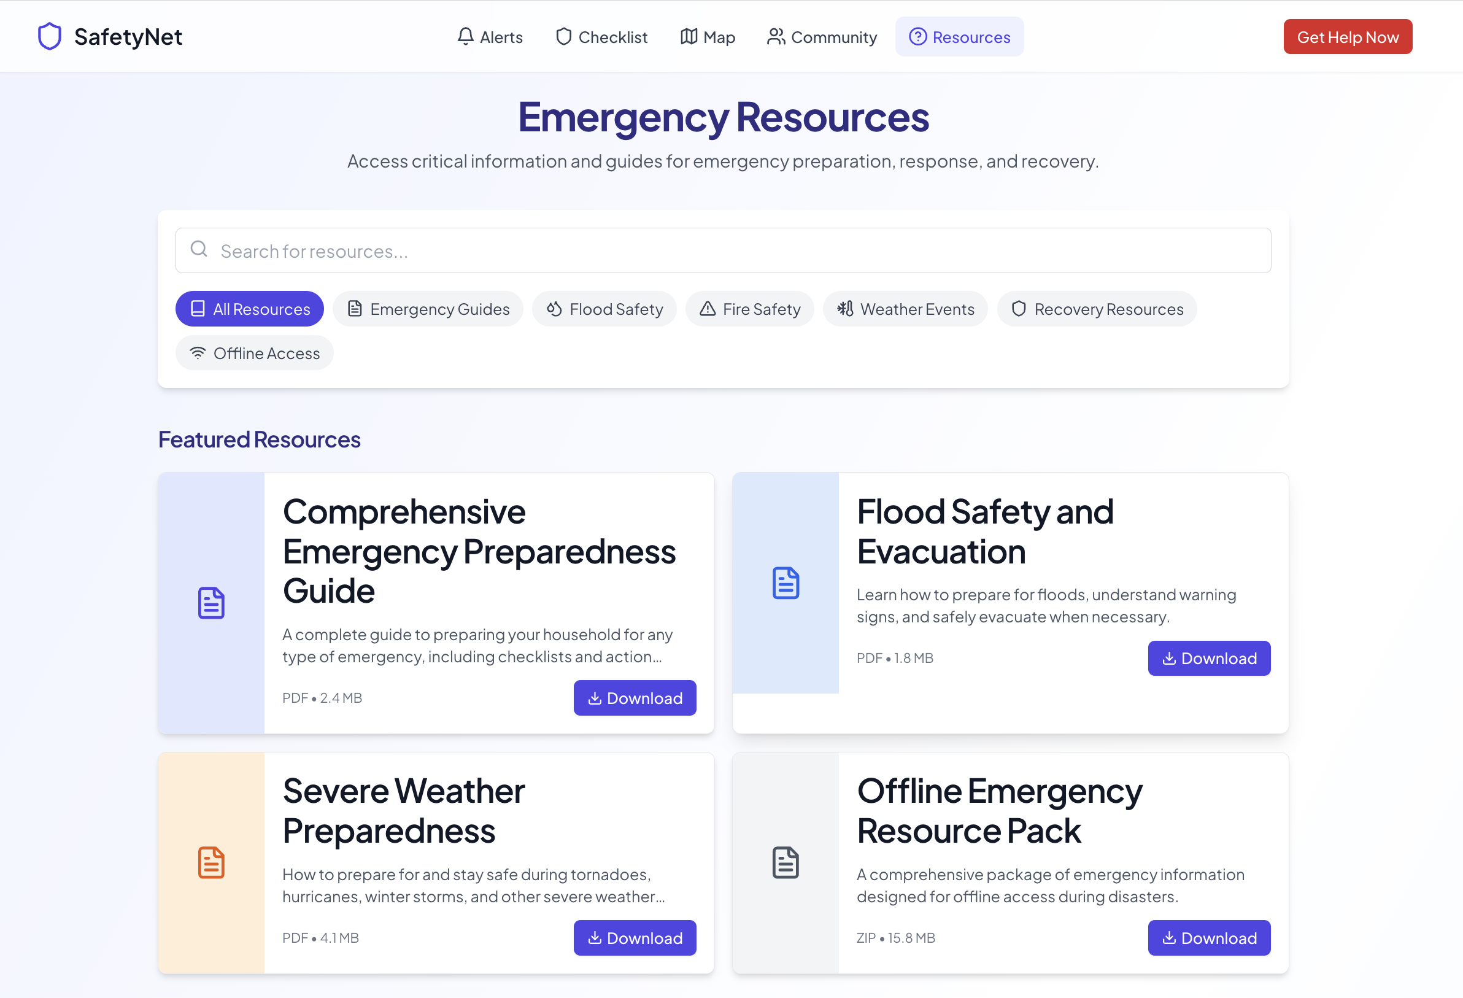Navigate to the Community section

click(822, 37)
